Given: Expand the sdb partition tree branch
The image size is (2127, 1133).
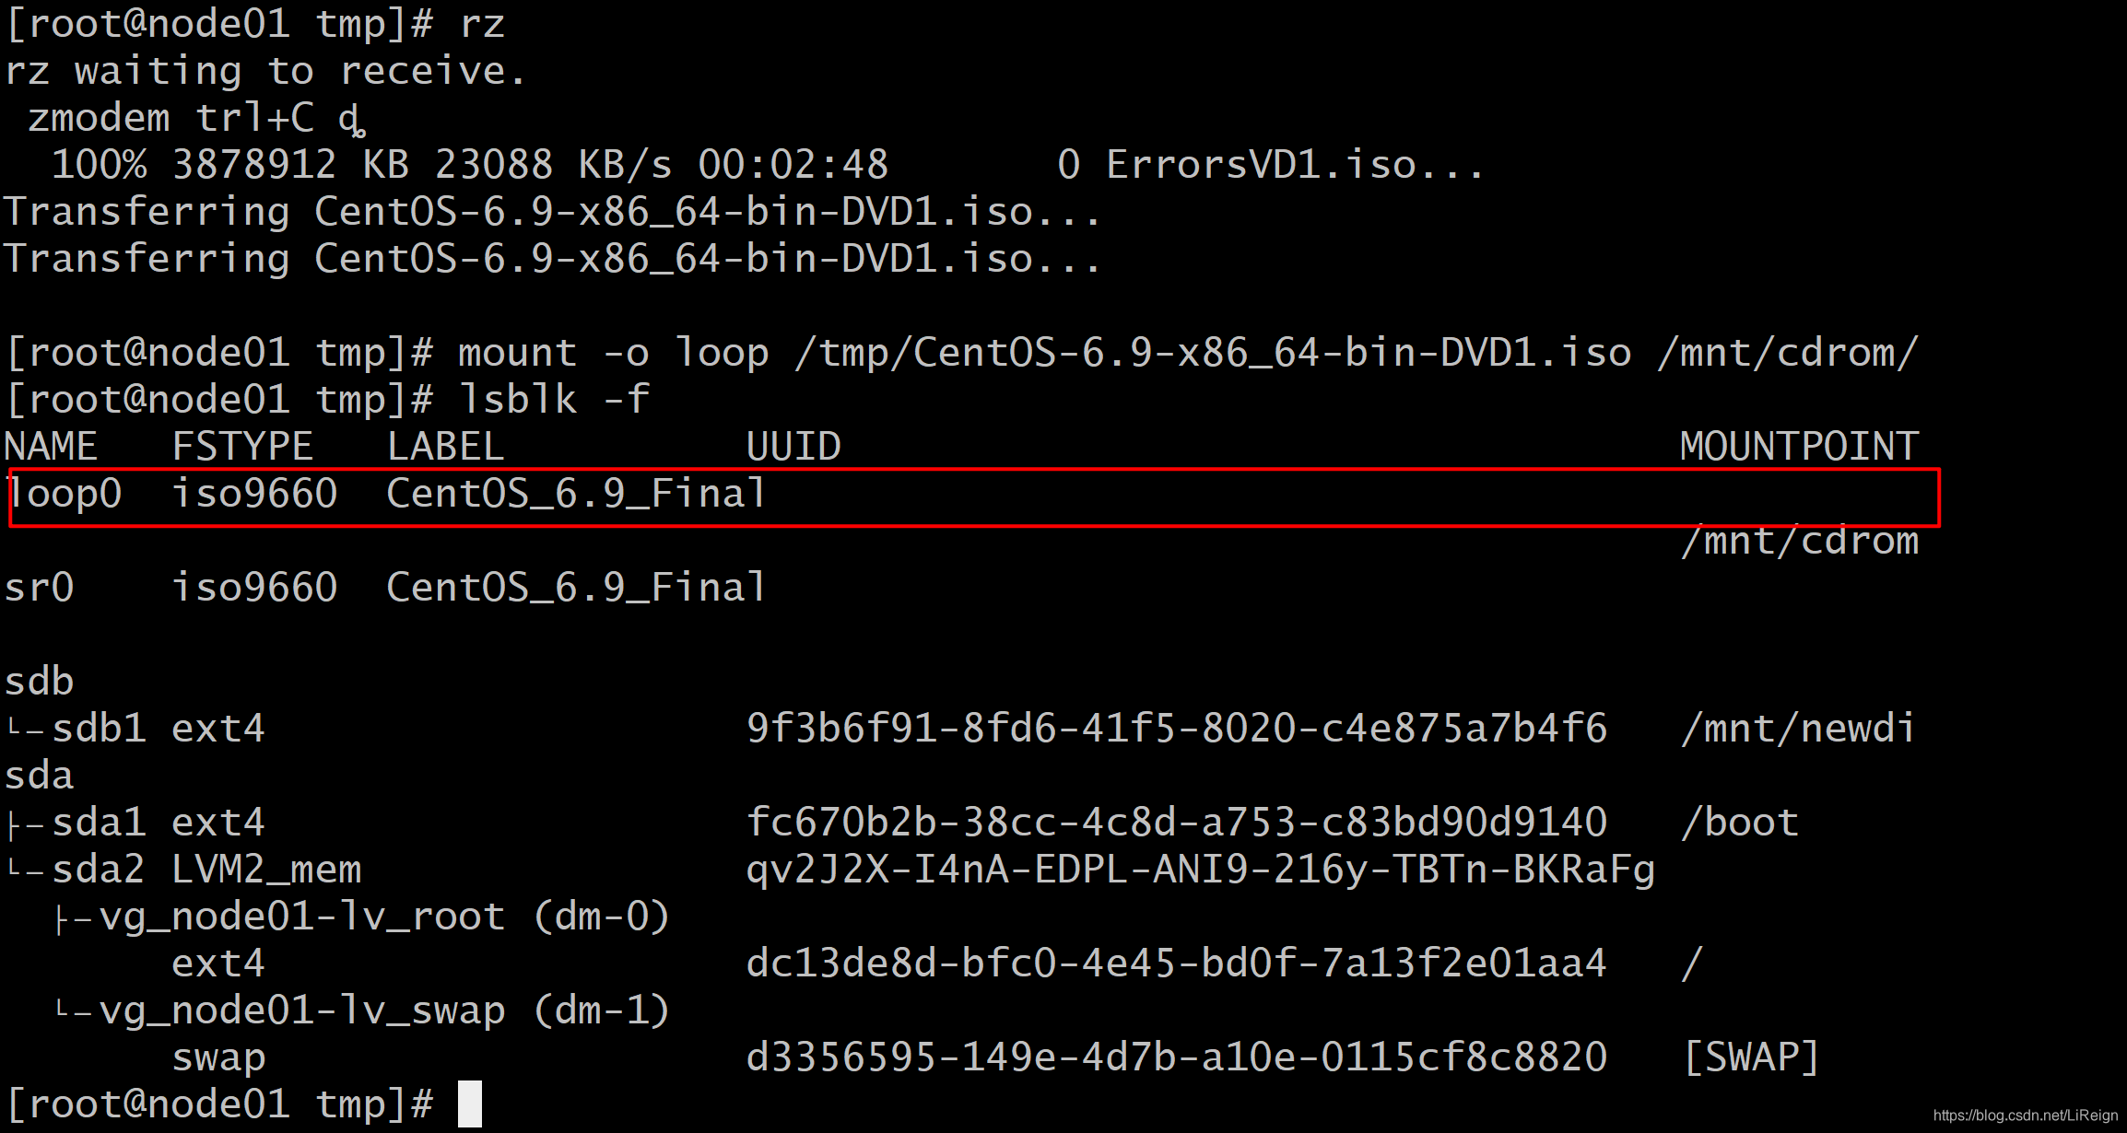Looking at the screenshot, I should (x=25, y=681).
